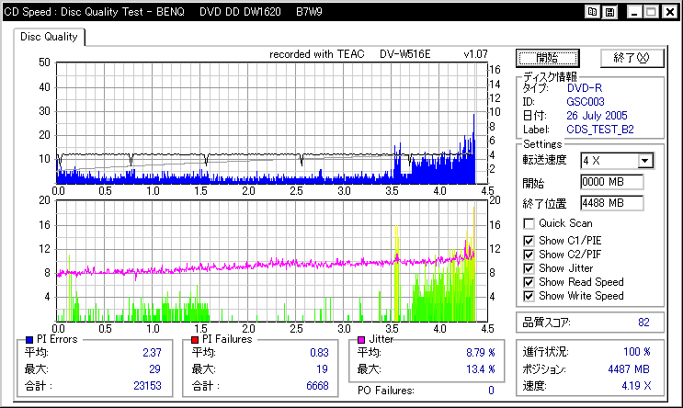683x408 pixels.
Task: Maximize the CD Speed window
Action: (x=652, y=12)
